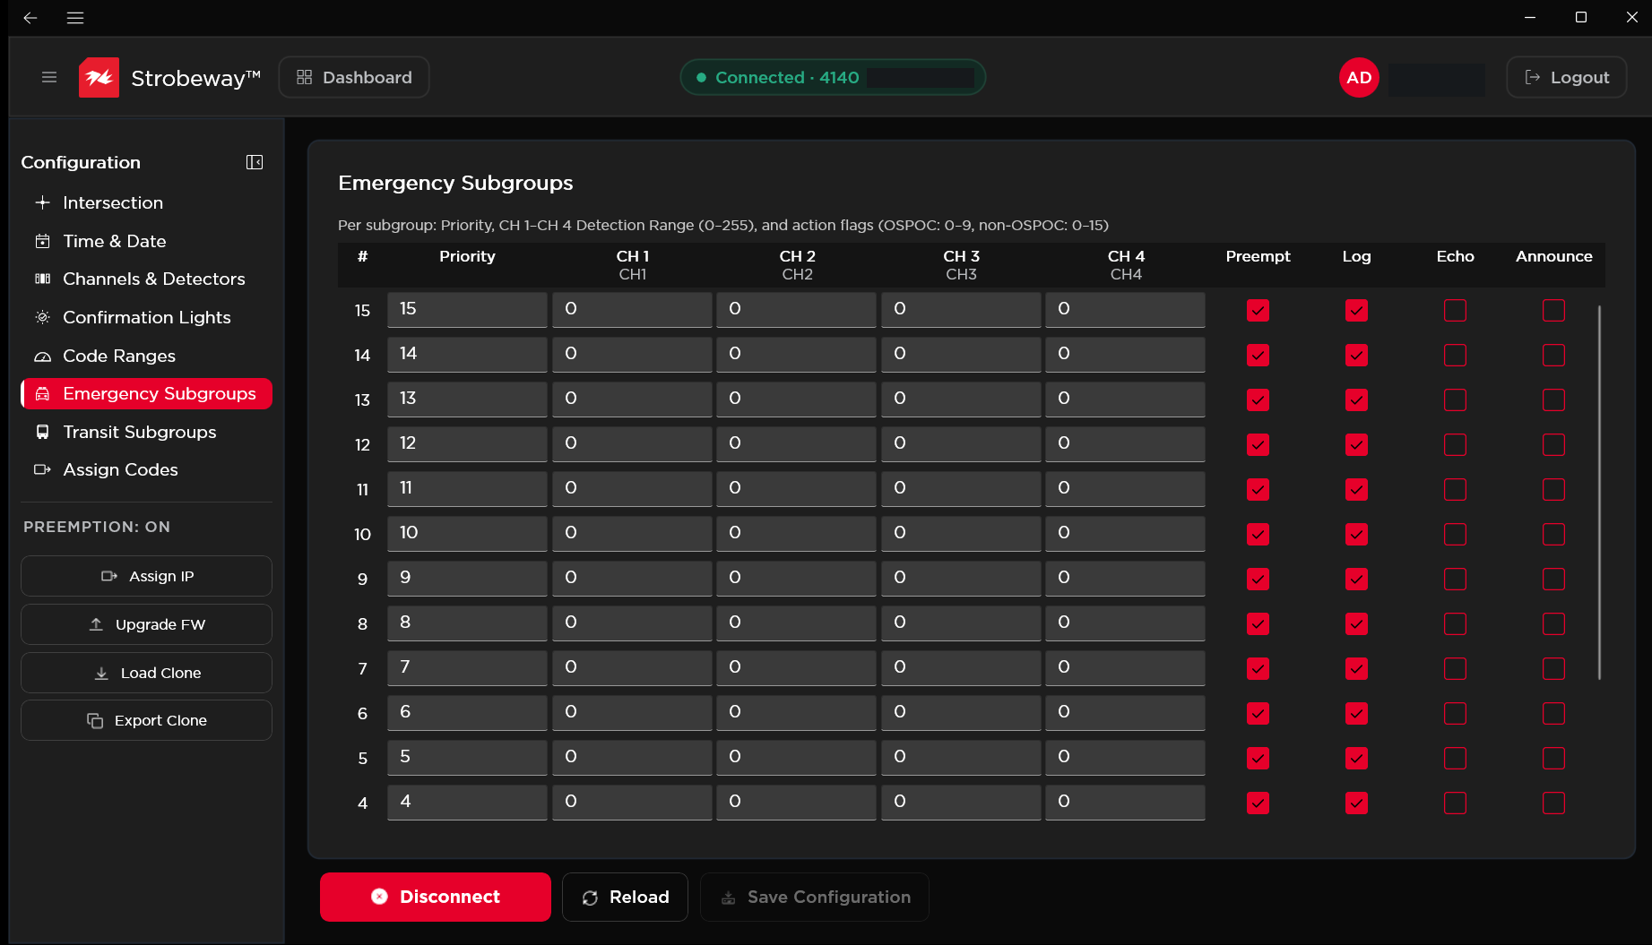Click the Assign Codes arrow icon
Viewport: 1652px width, 945px height.
tap(42, 469)
